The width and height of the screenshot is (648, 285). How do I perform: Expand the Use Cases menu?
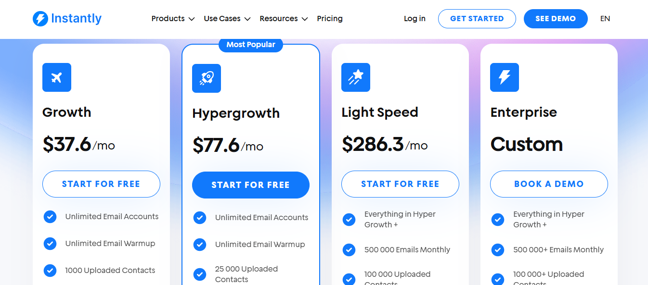(x=226, y=18)
